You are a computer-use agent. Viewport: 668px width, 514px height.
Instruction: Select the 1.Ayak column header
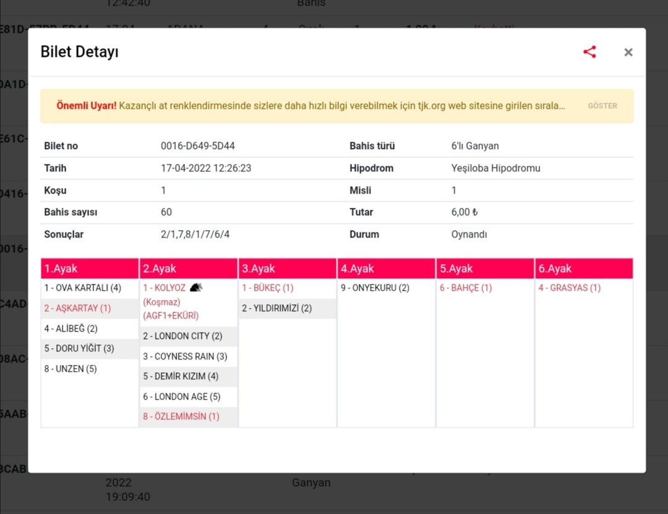click(x=90, y=268)
